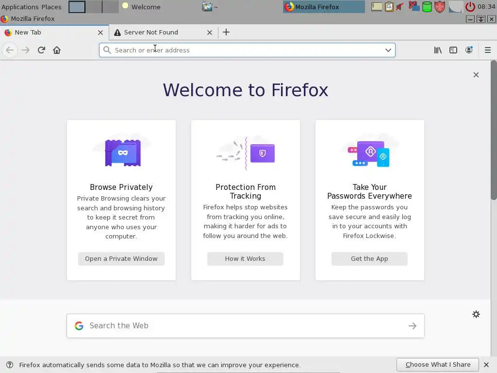
Task: Open the clipboard manager tray icon
Action: (389, 7)
